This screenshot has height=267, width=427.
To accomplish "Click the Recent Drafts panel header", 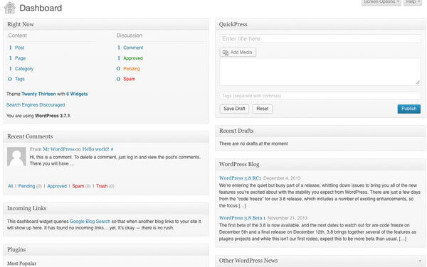I will pyautogui.click(x=320, y=131).
